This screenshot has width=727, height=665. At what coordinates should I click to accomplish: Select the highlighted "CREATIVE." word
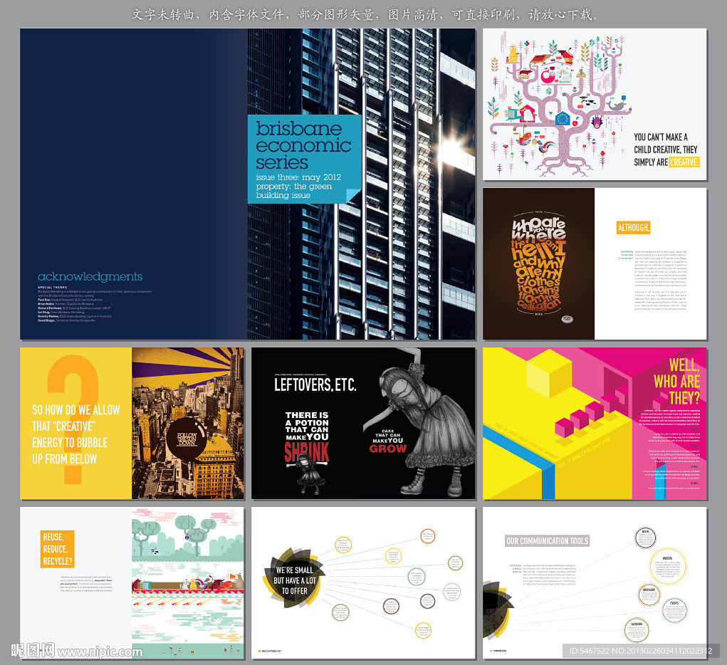coord(684,162)
